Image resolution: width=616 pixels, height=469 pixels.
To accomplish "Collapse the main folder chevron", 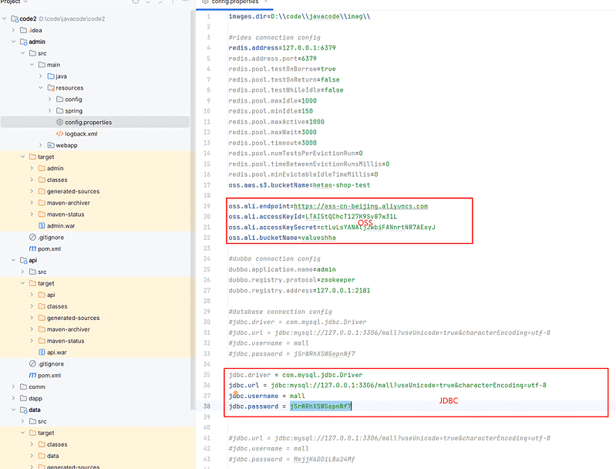I will point(32,65).
